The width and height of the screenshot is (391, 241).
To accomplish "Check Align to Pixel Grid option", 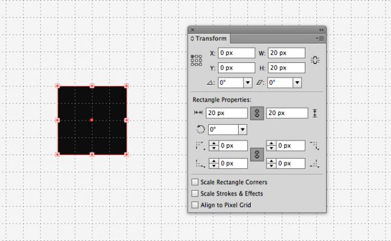I will [x=195, y=205].
